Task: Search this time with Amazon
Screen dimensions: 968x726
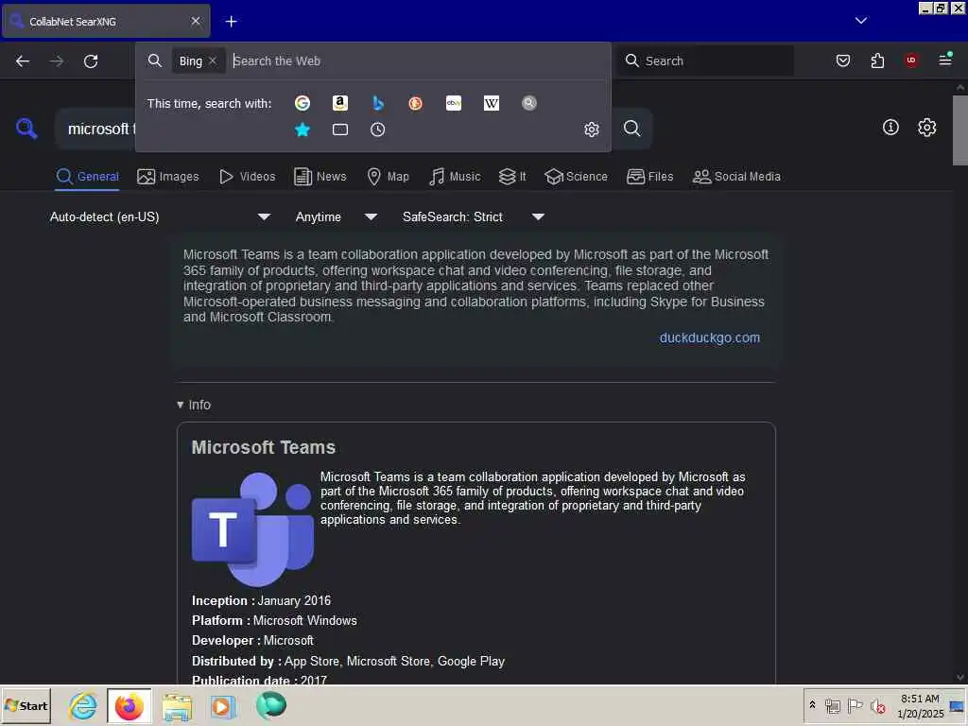Action: pos(340,103)
